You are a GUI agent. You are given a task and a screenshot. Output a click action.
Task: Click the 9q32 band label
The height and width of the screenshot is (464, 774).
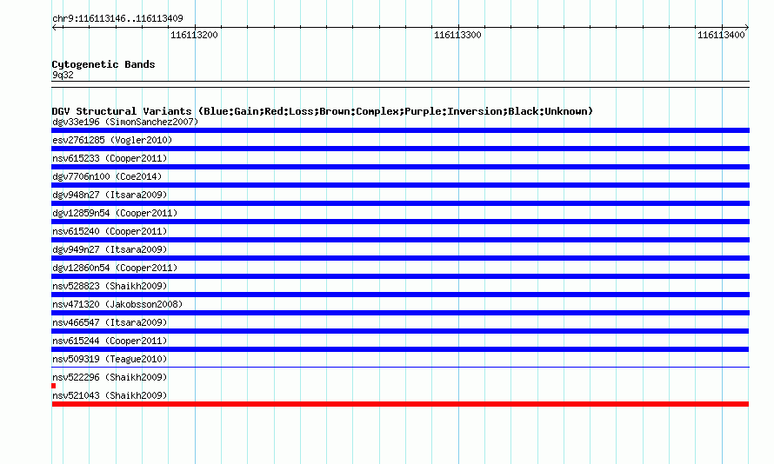coord(63,75)
